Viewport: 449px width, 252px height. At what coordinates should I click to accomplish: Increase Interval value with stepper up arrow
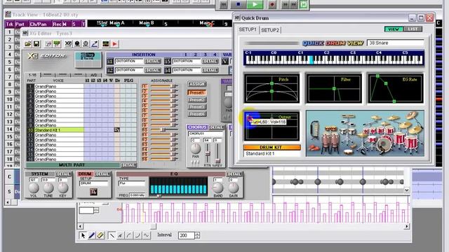(197, 234)
